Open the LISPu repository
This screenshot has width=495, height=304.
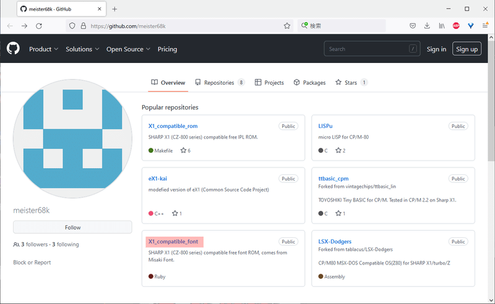click(x=325, y=126)
